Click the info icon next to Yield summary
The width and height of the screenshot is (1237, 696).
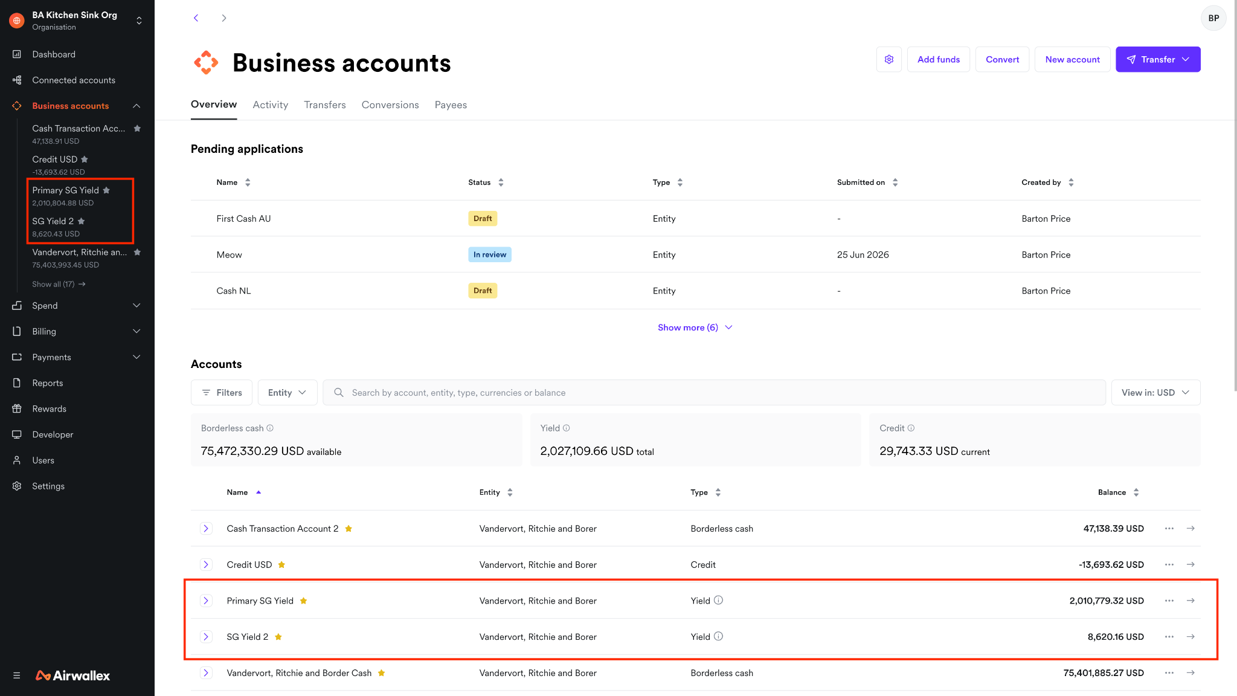(x=567, y=428)
